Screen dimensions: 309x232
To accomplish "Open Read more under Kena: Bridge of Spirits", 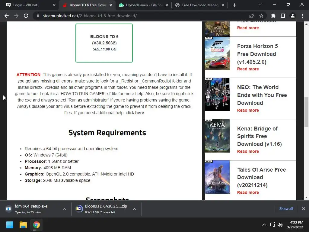I will click(248, 151).
